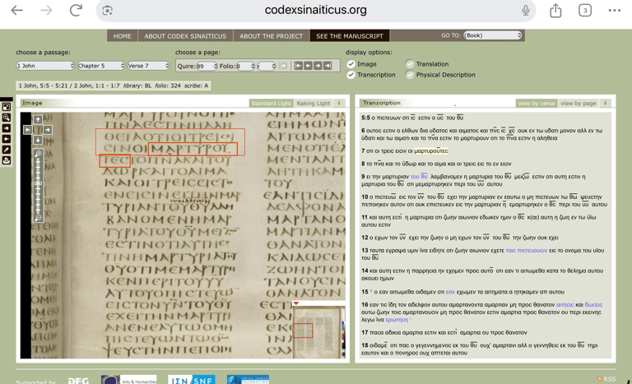Switch to Standard Light tab
Screen dimensions: 632x384
(272, 103)
